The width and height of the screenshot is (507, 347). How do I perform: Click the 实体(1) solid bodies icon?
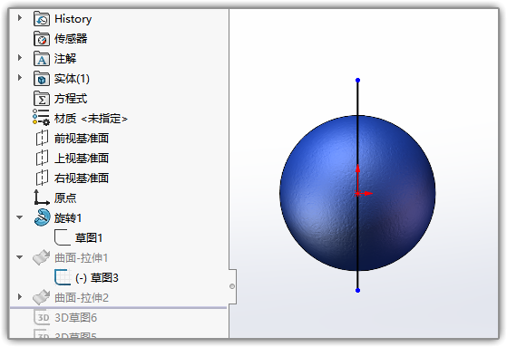point(42,79)
